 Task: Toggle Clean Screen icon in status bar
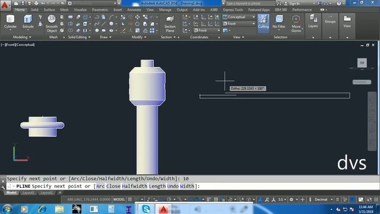tap(369, 200)
